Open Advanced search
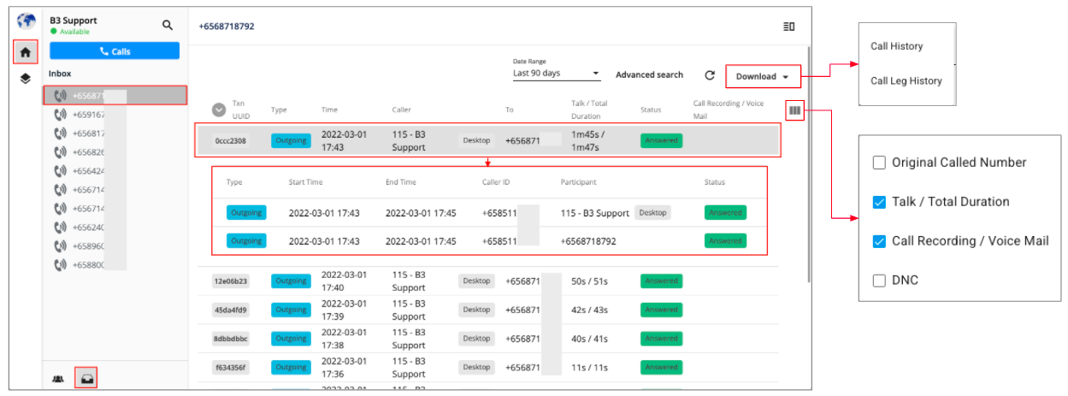Image resolution: width=1068 pixels, height=396 pixels. pos(649,75)
